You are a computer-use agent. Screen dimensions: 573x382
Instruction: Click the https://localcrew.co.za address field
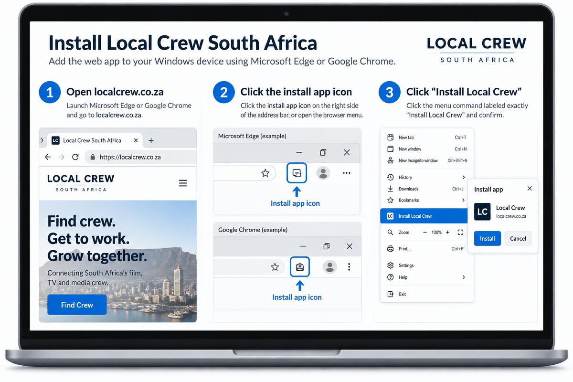[x=141, y=157]
